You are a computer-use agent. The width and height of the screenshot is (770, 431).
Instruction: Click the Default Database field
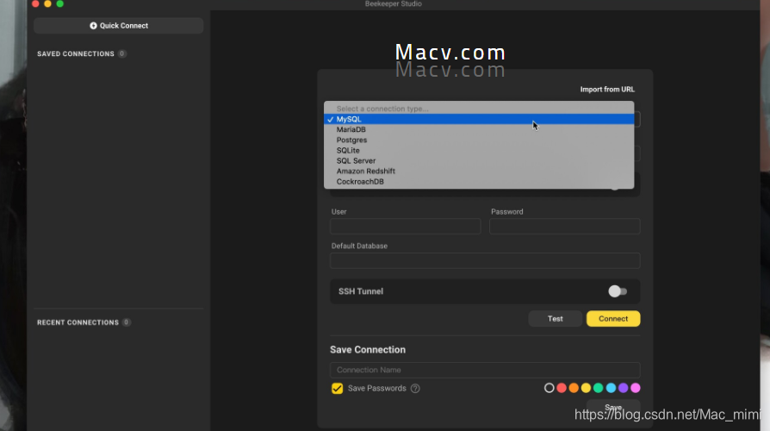coord(485,260)
